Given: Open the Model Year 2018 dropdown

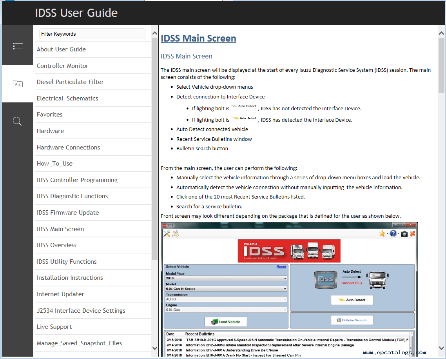Looking at the screenshot, I should [226, 278].
